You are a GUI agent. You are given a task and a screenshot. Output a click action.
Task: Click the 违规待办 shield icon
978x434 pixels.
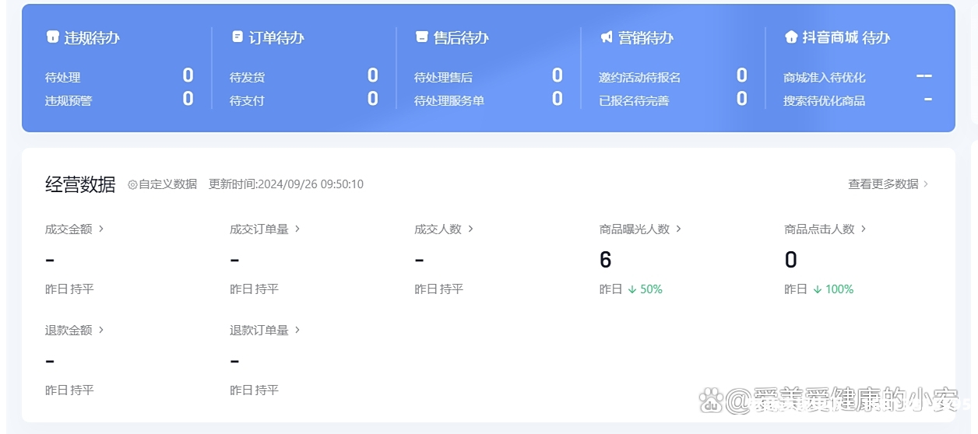click(x=52, y=37)
